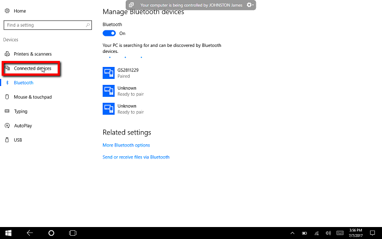Open the Action Center notifications icon
Screen dimensions: 382x239
tap(373, 232)
